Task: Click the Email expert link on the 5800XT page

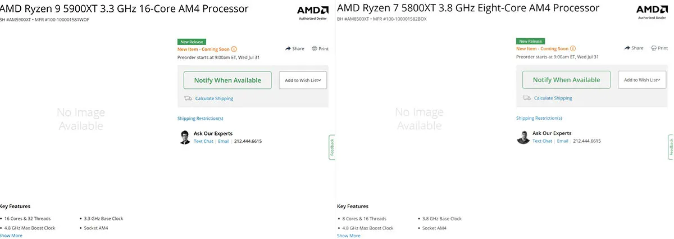Action: (x=563, y=141)
